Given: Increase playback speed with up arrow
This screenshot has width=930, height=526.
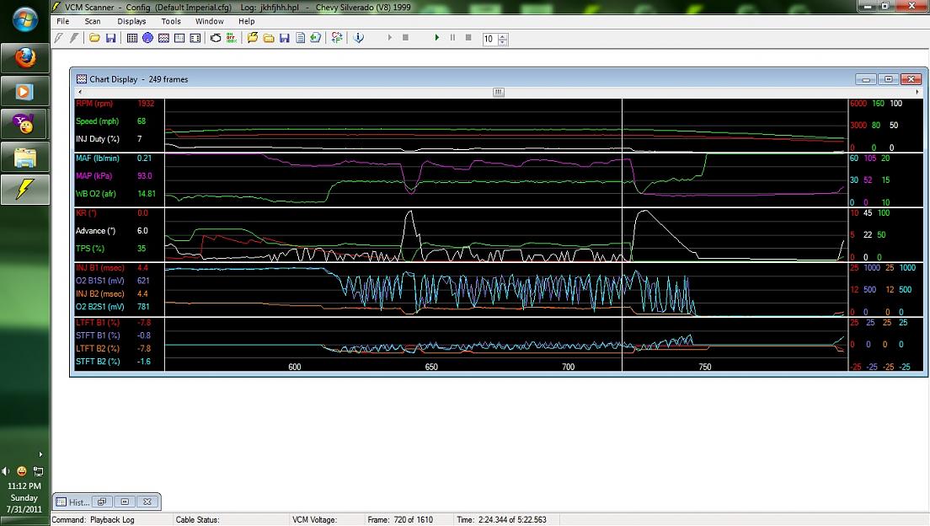Looking at the screenshot, I should (503, 36).
